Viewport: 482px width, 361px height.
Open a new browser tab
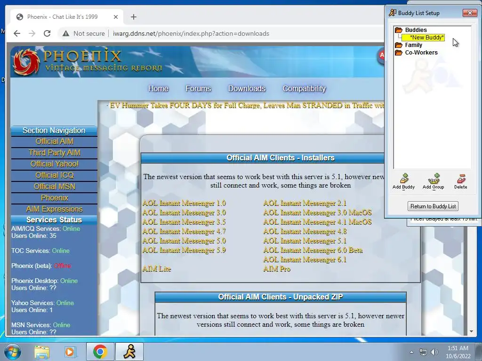coord(133,17)
